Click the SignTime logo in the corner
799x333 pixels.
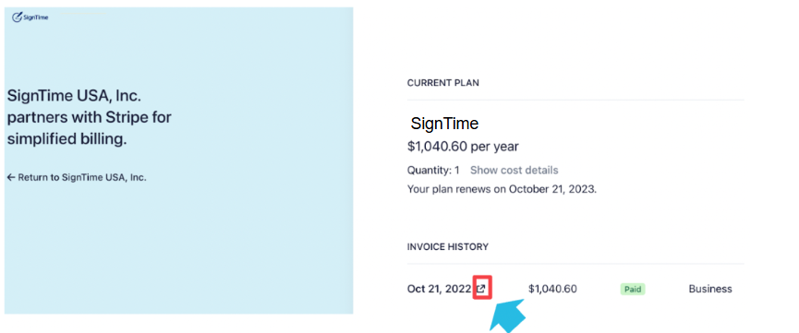[30, 18]
